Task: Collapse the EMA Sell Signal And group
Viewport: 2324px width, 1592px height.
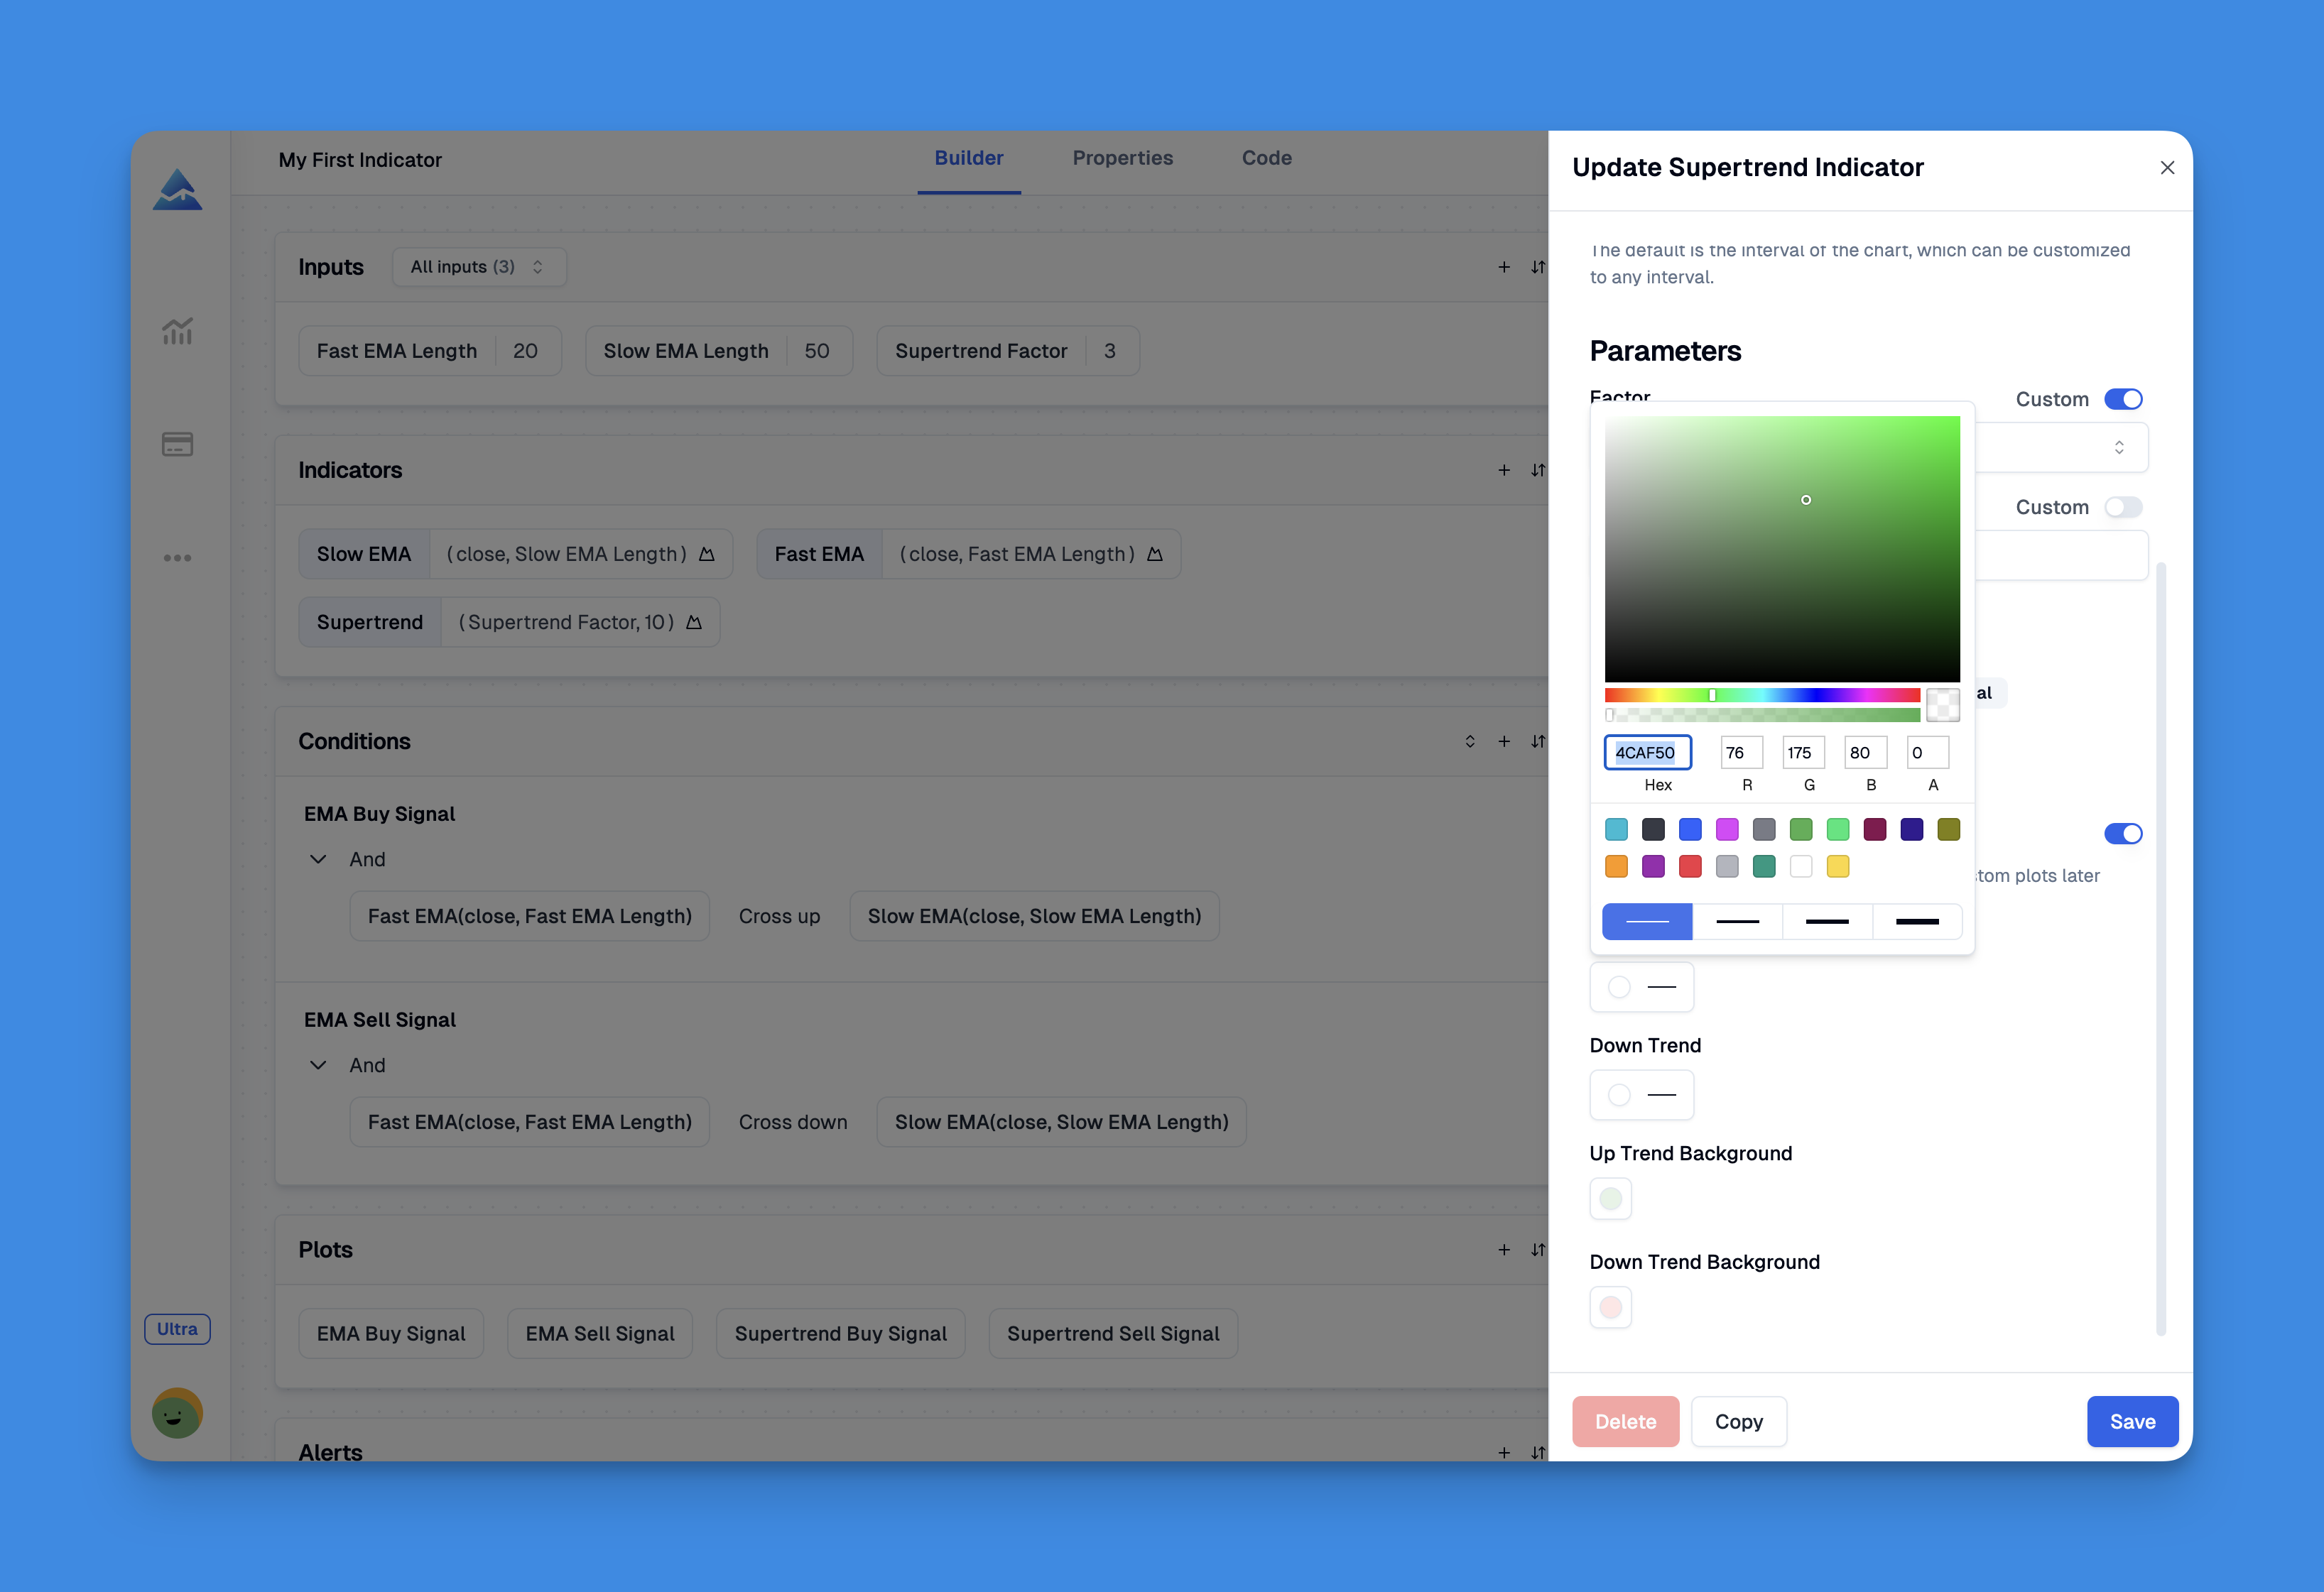Action: [318, 1065]
